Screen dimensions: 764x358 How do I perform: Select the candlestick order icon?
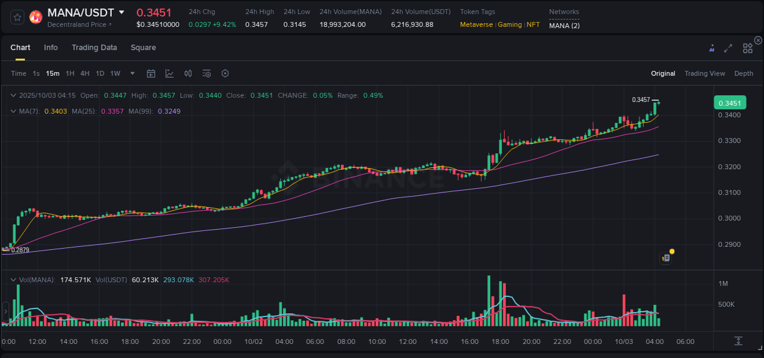188,73
